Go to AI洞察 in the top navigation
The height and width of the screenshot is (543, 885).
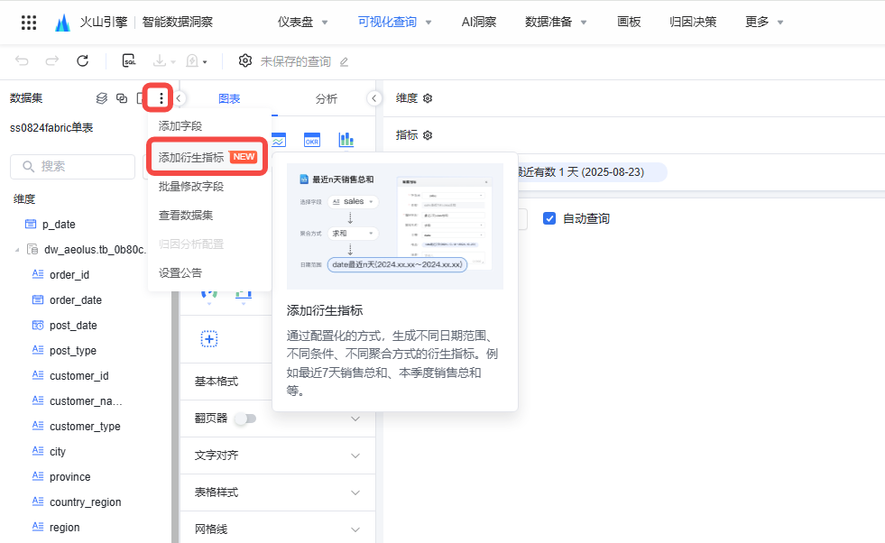479,22
